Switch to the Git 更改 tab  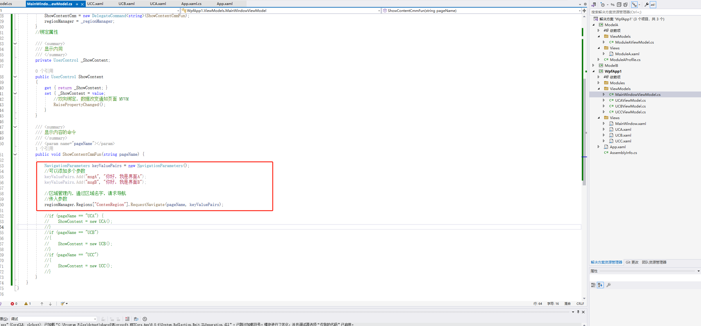tap(632, 262)
